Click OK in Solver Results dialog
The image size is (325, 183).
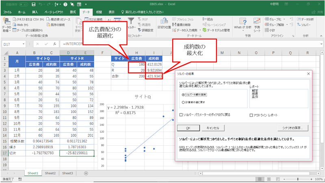tap(188, 128)
